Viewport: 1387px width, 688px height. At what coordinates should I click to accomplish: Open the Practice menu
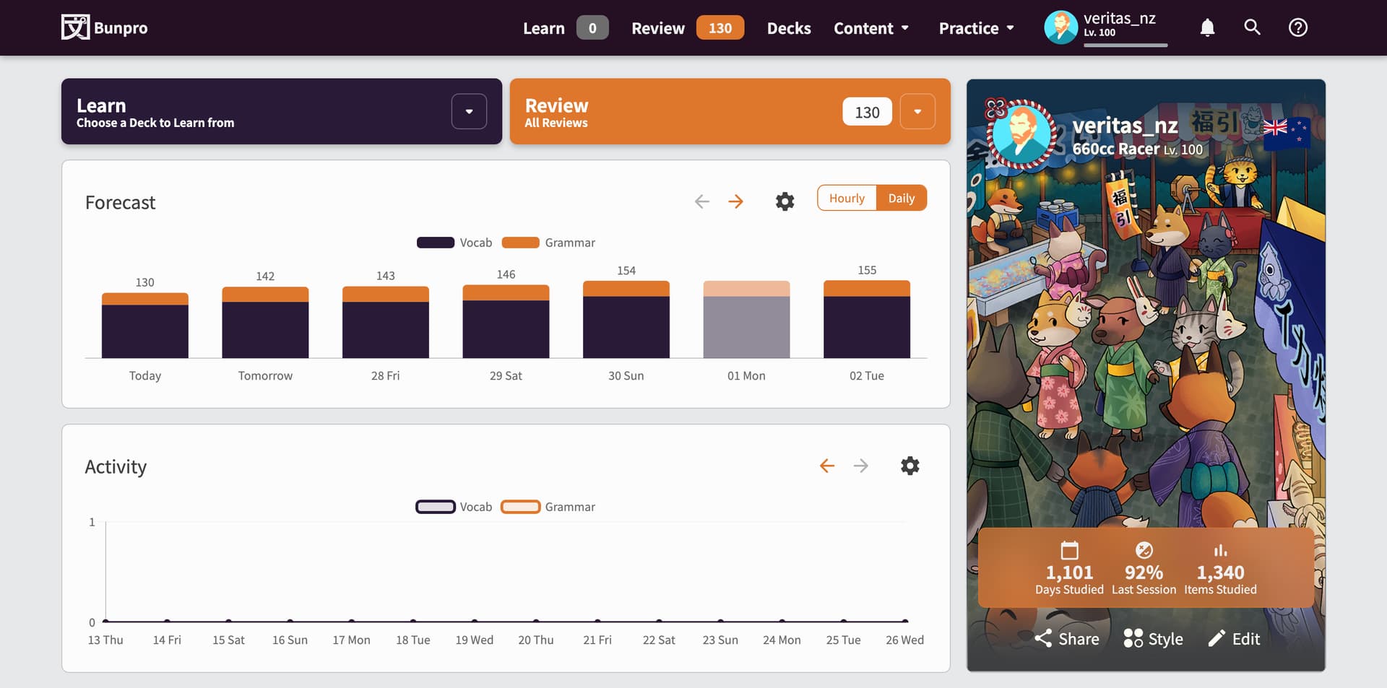[x=976, y=28]
